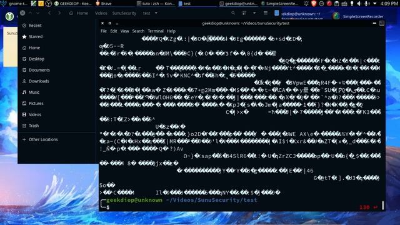The height and width of the screenshot is (225, 400).
Task: Click the SunuSecurity breadcrumb
Action: [124, 13]
